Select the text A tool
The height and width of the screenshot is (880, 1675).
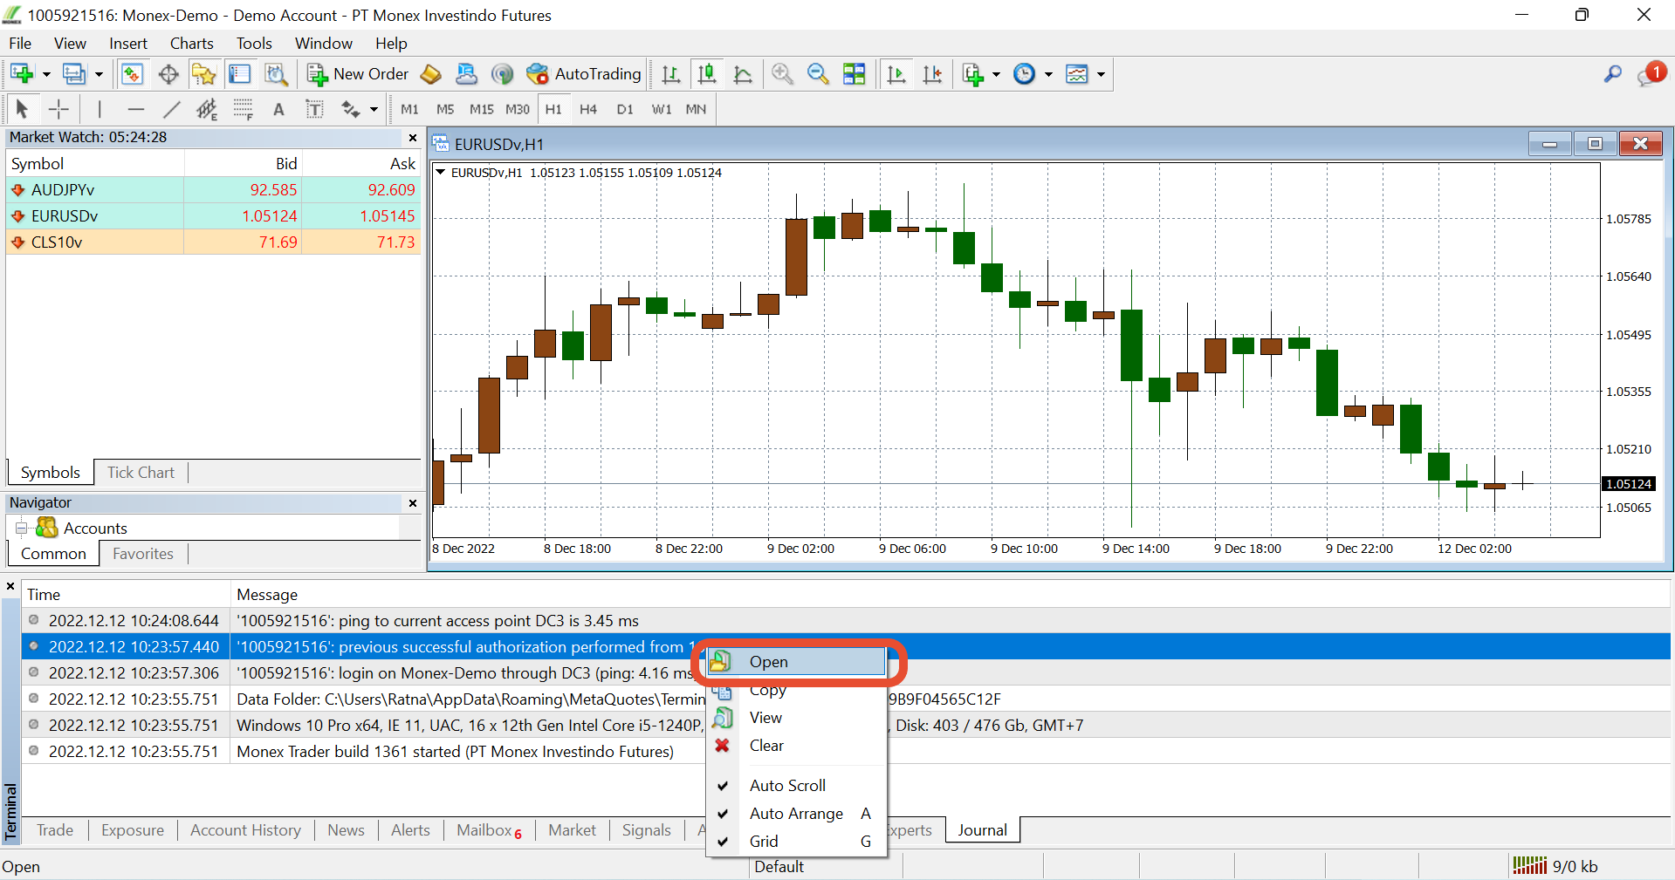point(278,109)
